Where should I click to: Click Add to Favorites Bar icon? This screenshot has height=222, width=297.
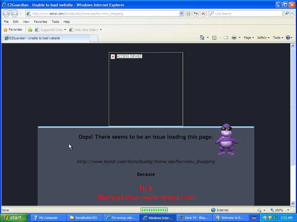(x=30, y=30)
